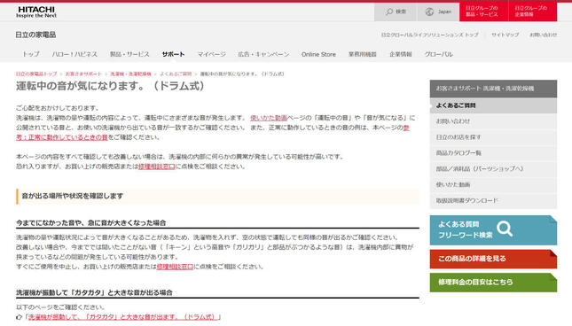Viewport: 572px width, 326px height.
Task: Click the text ご心配をおかけしております。
Action: tap(58, 108)
